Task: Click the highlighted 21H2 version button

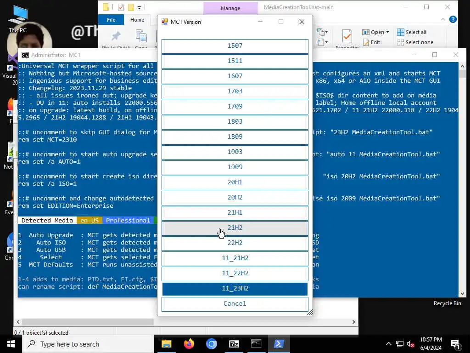Action: coord(235,228)
